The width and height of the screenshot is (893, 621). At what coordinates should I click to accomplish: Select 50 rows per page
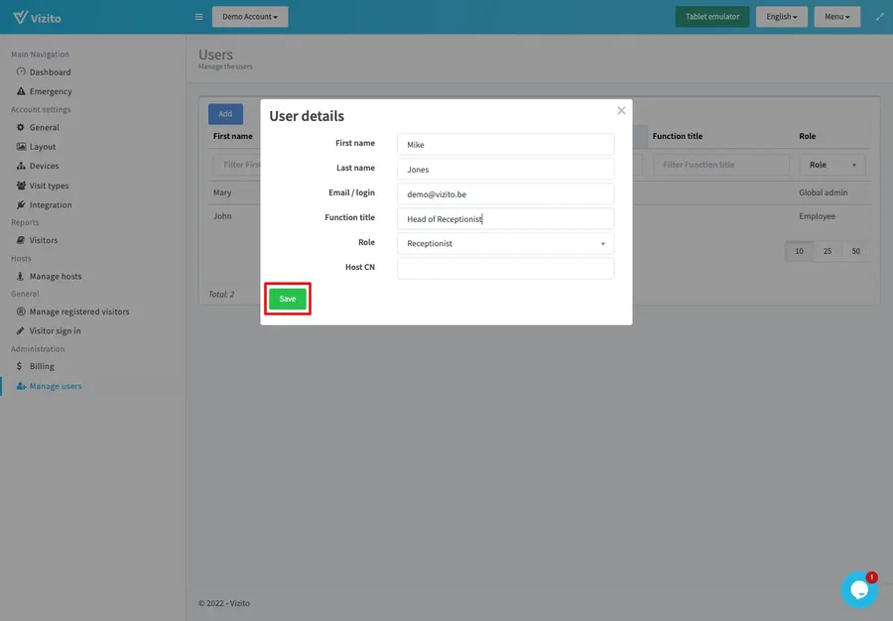click(856, 252)
